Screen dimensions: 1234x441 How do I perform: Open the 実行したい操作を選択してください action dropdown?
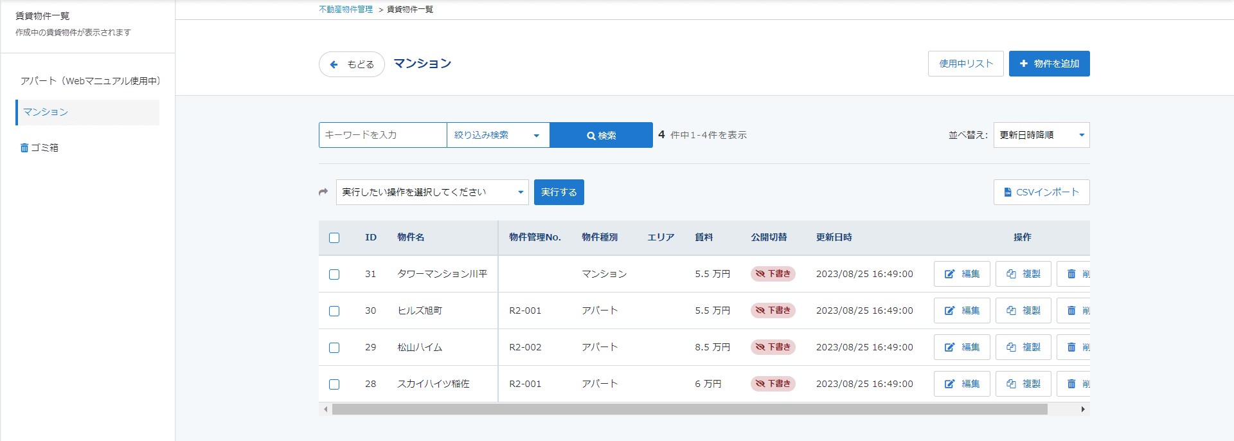tap(432, 192)
